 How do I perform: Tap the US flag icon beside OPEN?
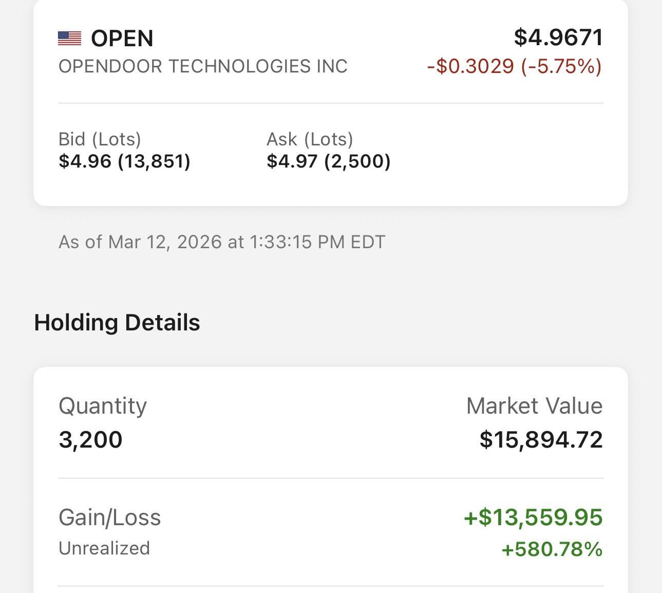coord(69,39)
